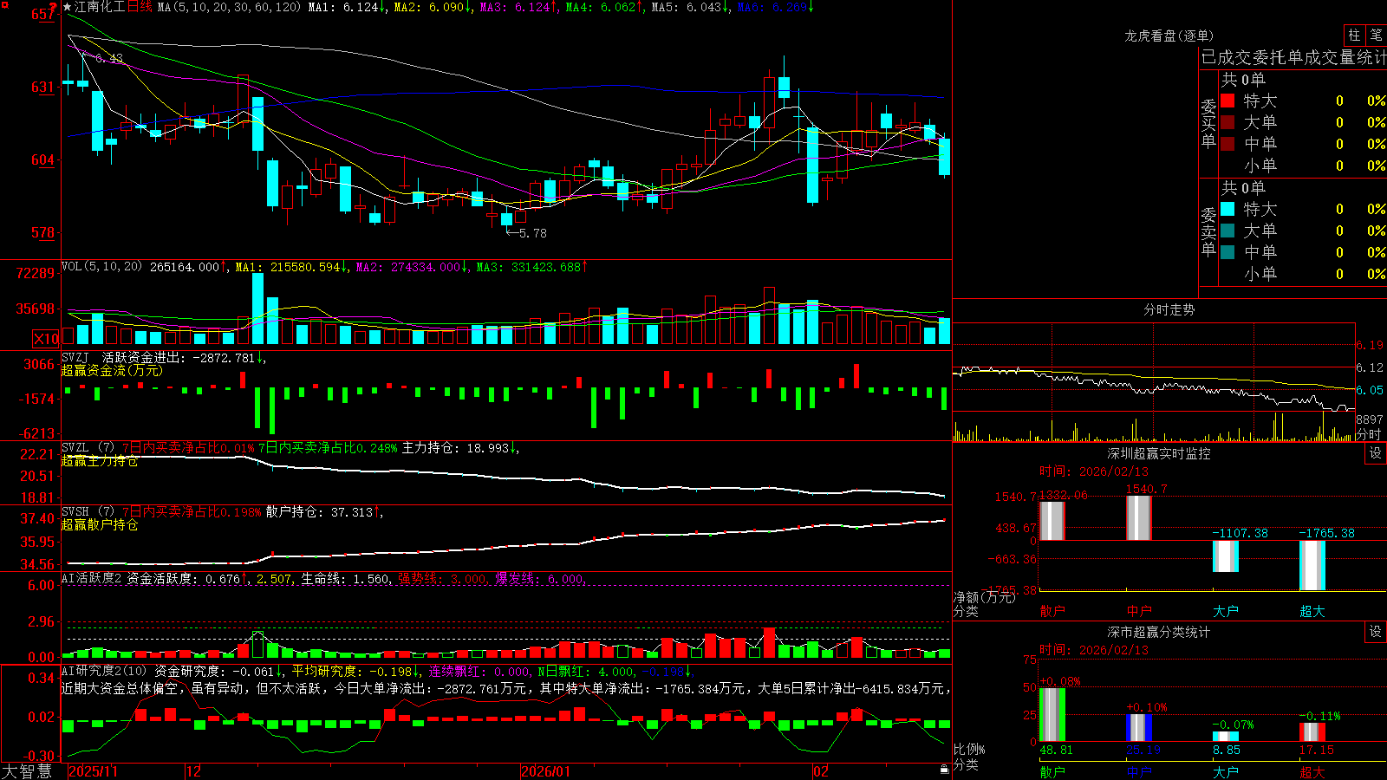Switch to 柱 bar view

(x=1354, y=36)
